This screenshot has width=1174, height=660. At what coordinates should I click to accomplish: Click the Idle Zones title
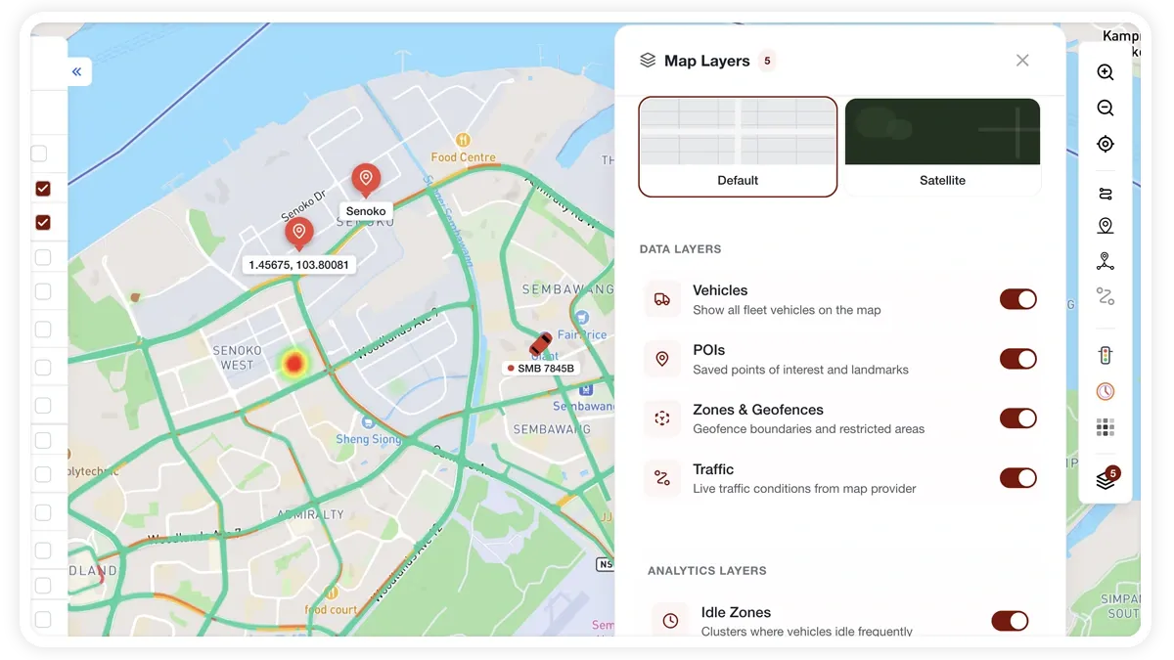pyautogui.click(x=736, y=612)
